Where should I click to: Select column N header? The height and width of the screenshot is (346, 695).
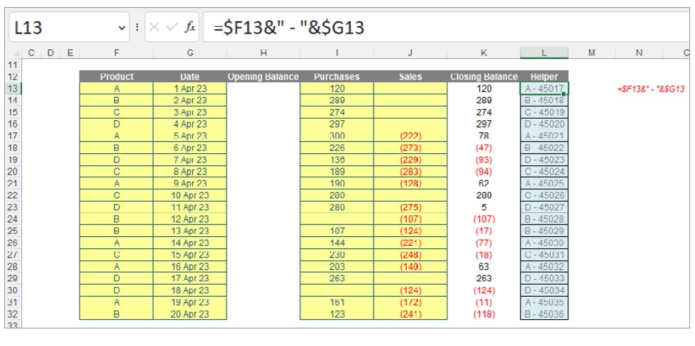639,53
